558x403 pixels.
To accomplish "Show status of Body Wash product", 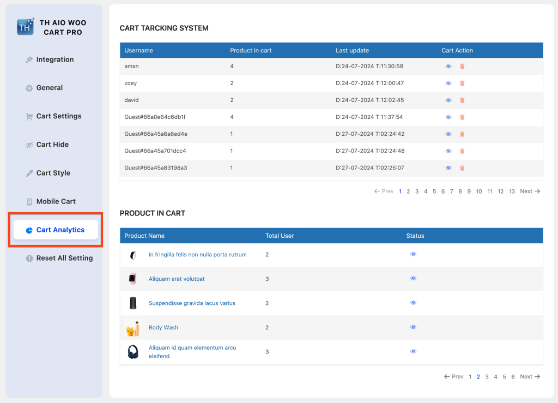I will tap(413, 327).
